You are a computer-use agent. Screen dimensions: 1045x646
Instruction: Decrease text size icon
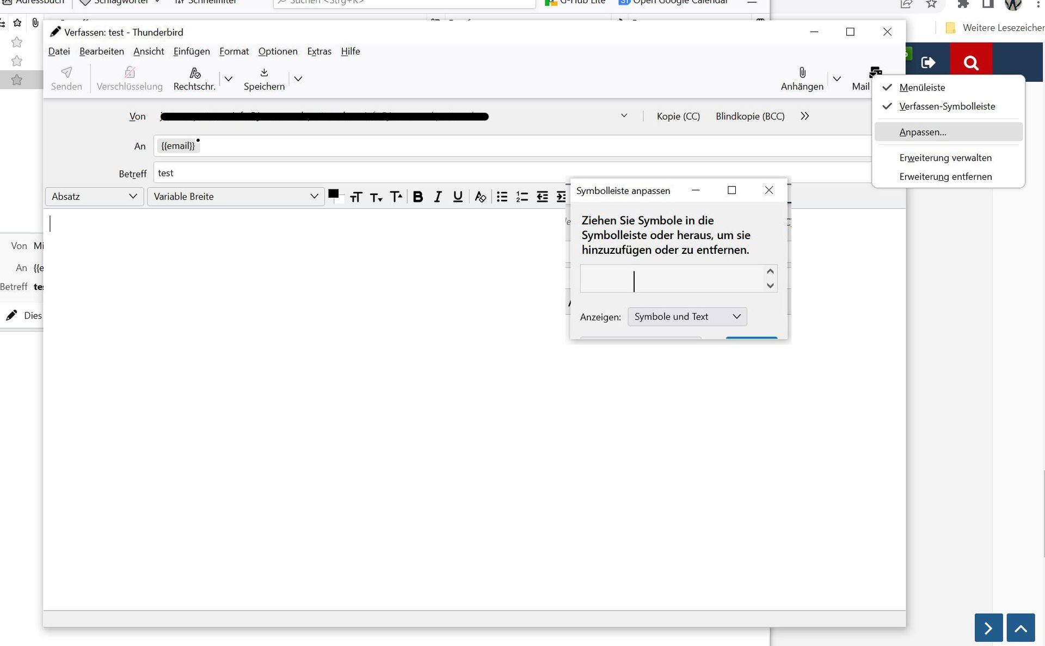click(x=376, y=197)
